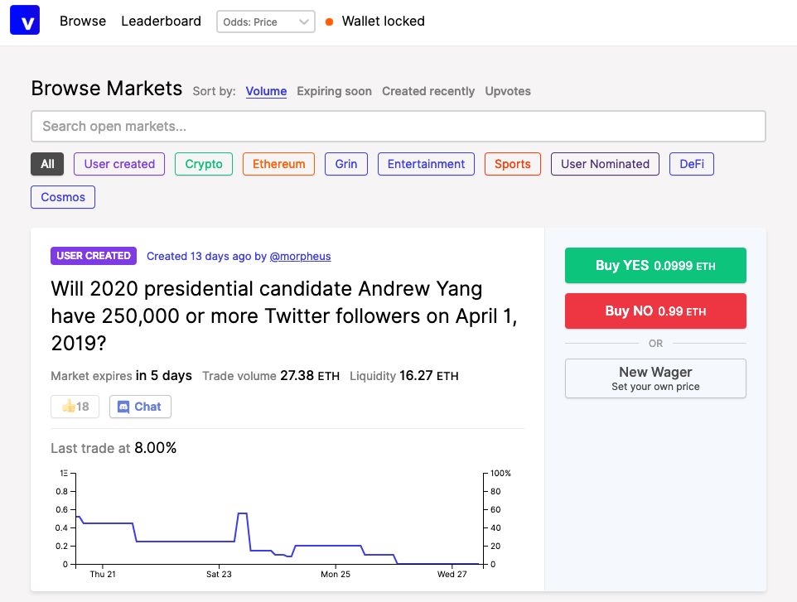Filter by Crypto category
This screenshot has height=602, width=797.
tap(204, 164)
